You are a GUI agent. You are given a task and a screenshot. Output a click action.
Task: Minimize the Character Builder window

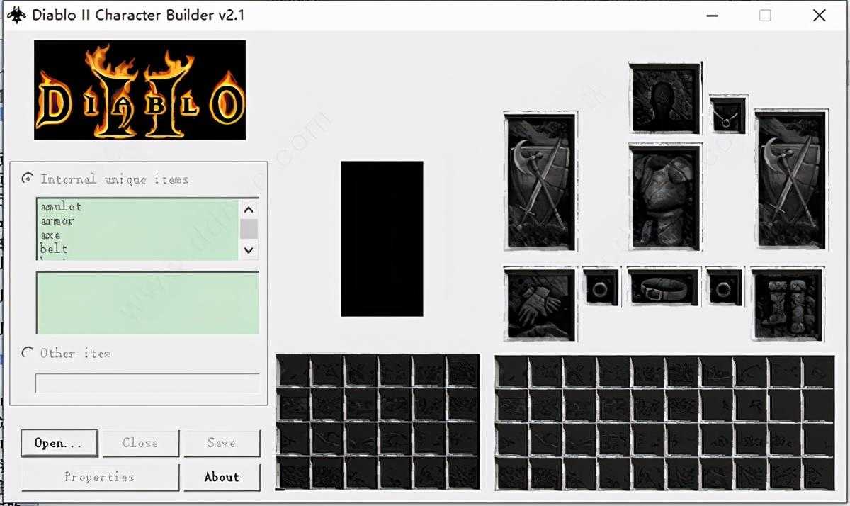coord(713,16)
